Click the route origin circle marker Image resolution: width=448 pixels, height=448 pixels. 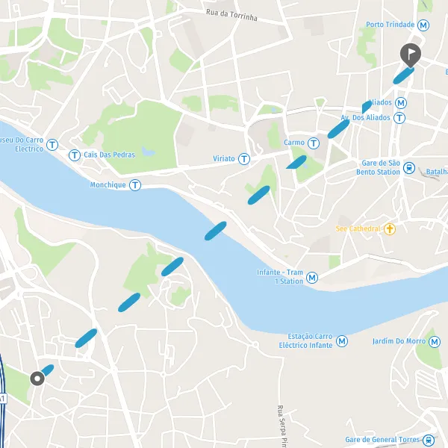tap(37, 379)
